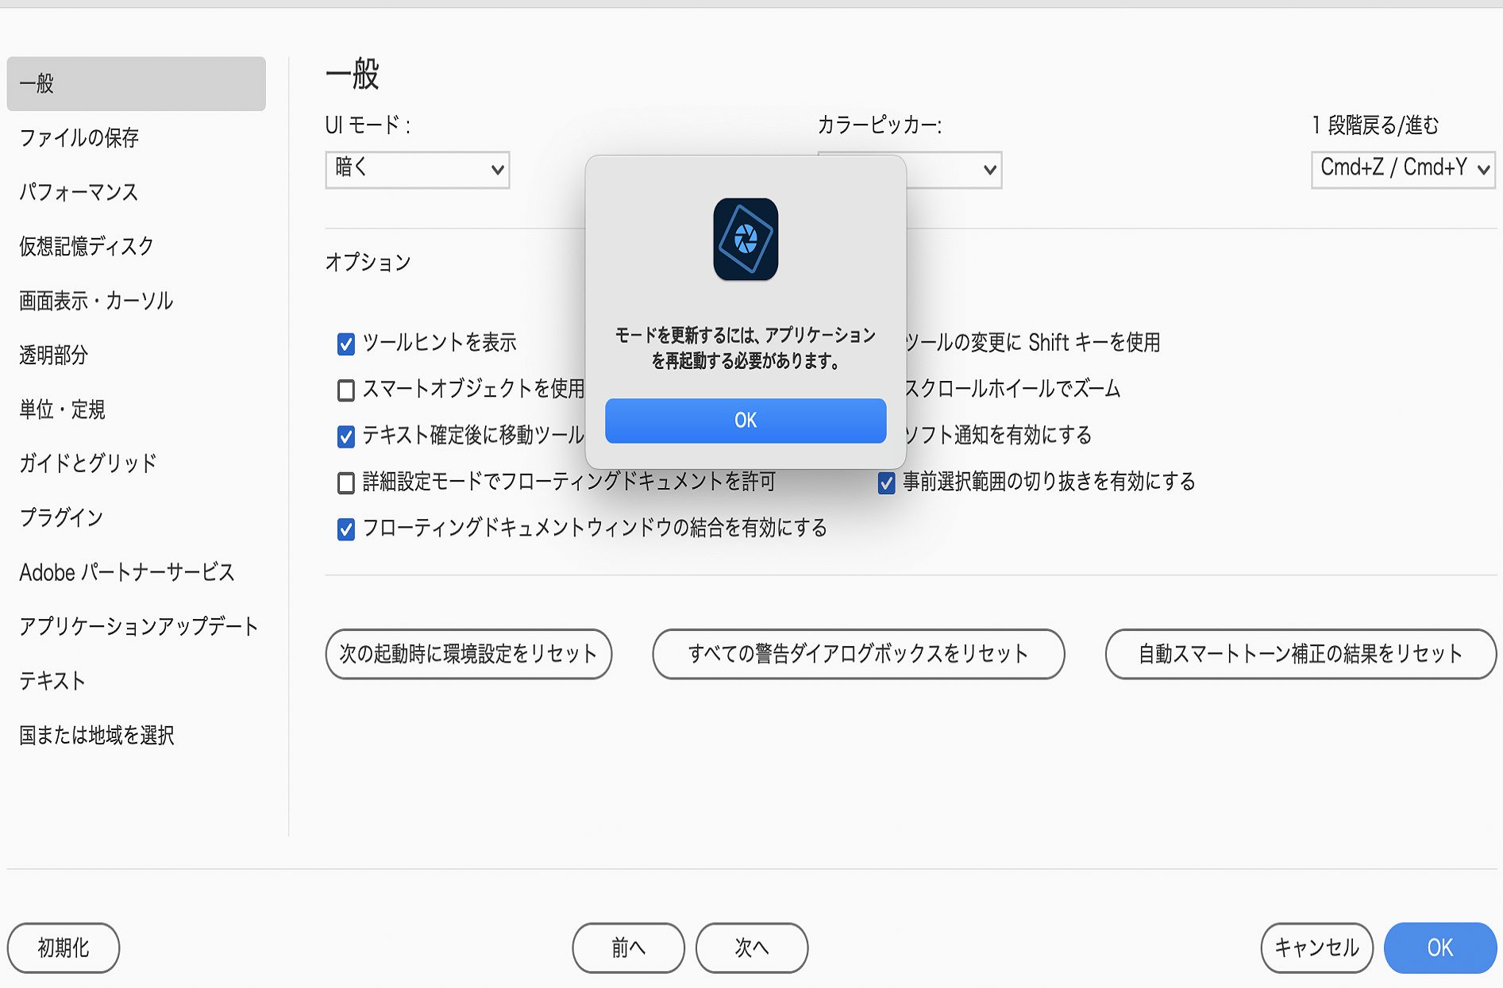Click the 初期化 button
Viewport: 1503px width, 988px height.
[64, 948]
